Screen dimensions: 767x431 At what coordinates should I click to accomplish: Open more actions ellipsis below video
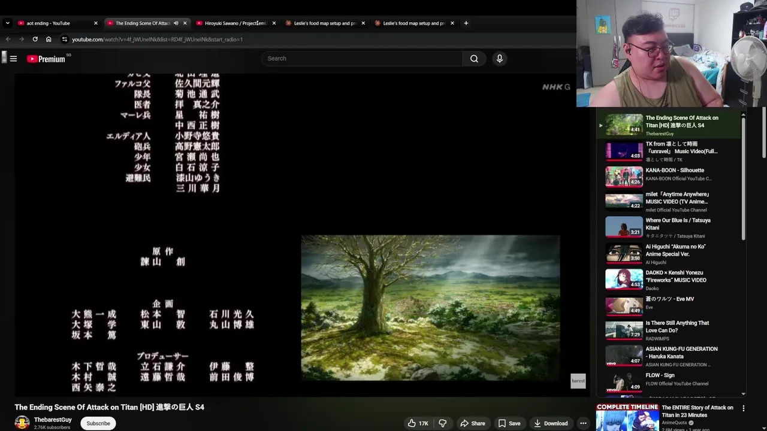pos(583,423)
